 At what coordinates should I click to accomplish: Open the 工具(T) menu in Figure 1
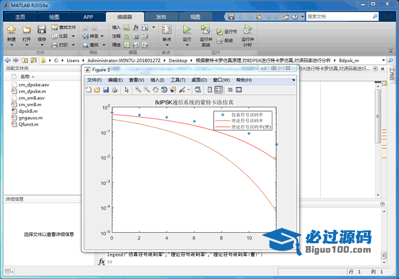click(x=178, y=80)
